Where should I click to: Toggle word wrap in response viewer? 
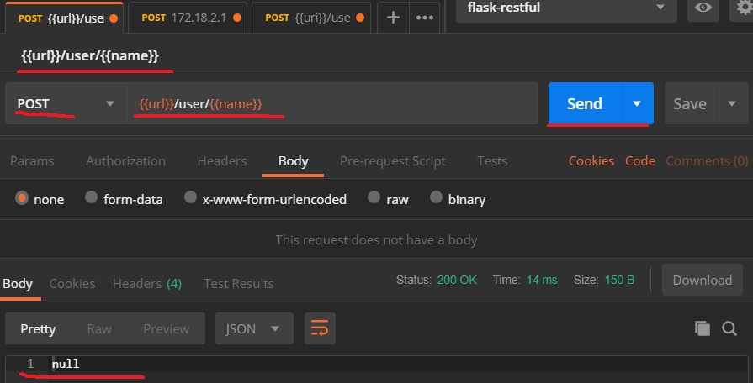pos(320,329)
